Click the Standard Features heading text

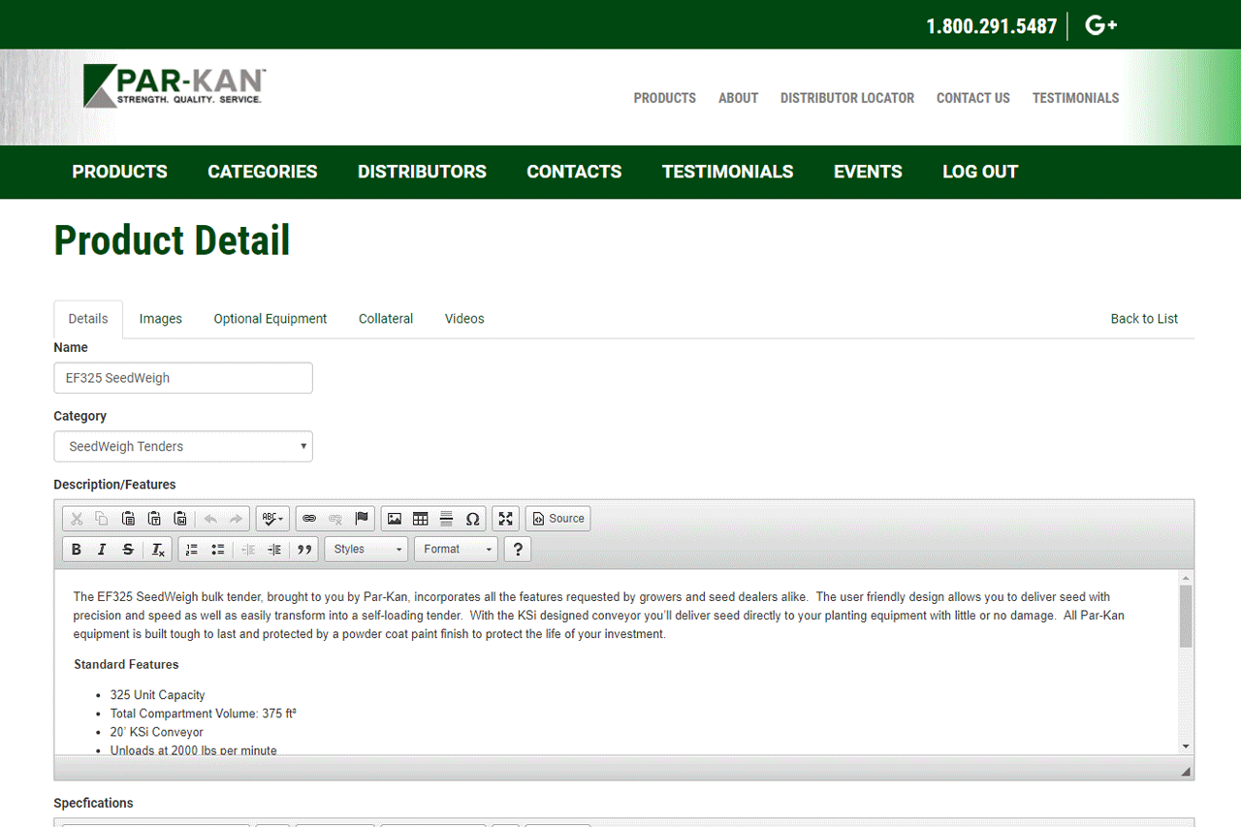click(126, 665)
